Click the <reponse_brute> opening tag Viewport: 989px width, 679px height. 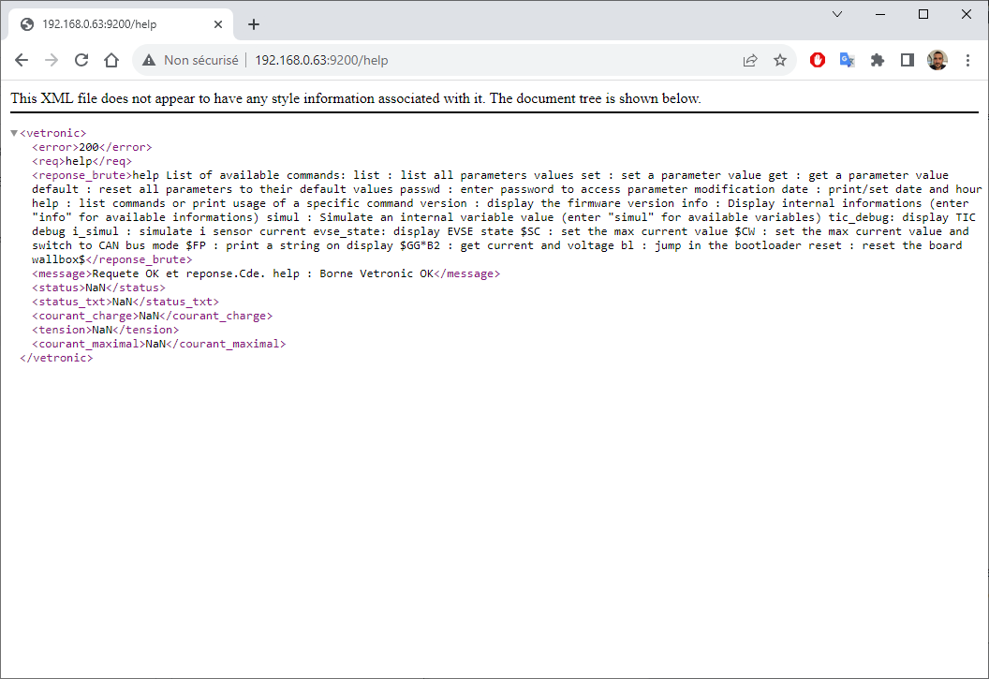click(82, 175)
